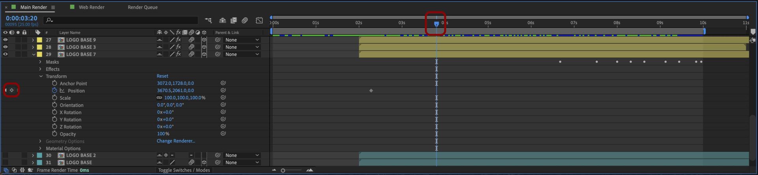This screenshot has height=175, width=758.
Task: Click pick whip for LOGO BASE 2
Action: (x=218, y=155)
